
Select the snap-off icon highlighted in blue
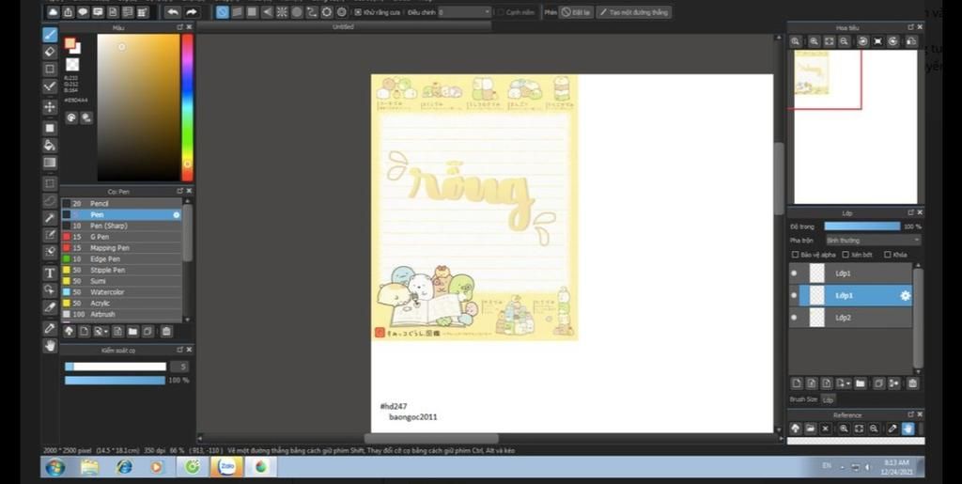point(222,12)
